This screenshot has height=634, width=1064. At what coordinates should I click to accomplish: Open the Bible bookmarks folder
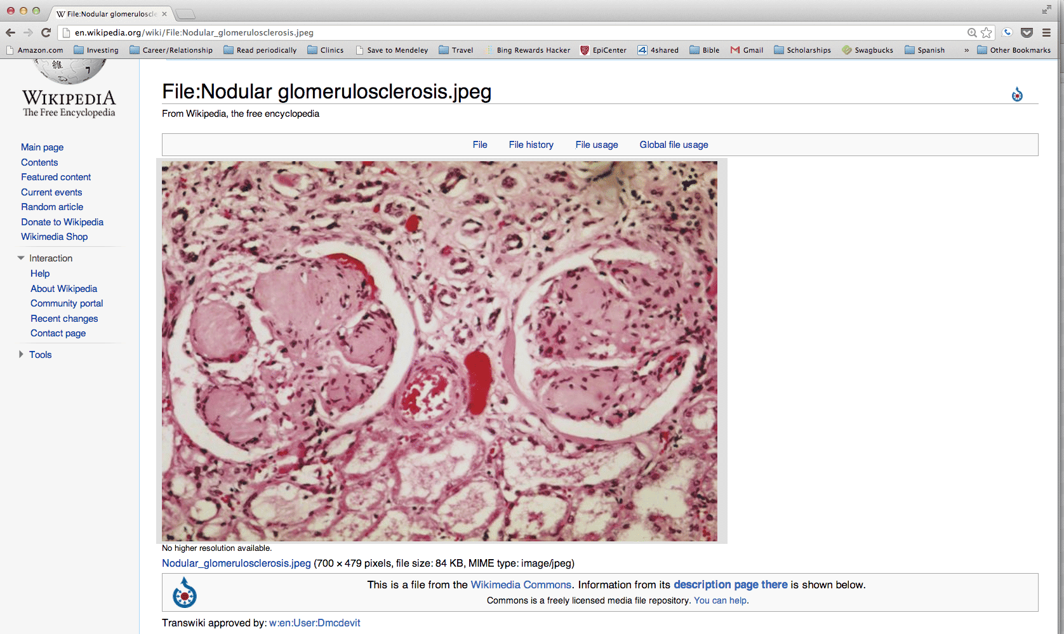tap(705, 50)
